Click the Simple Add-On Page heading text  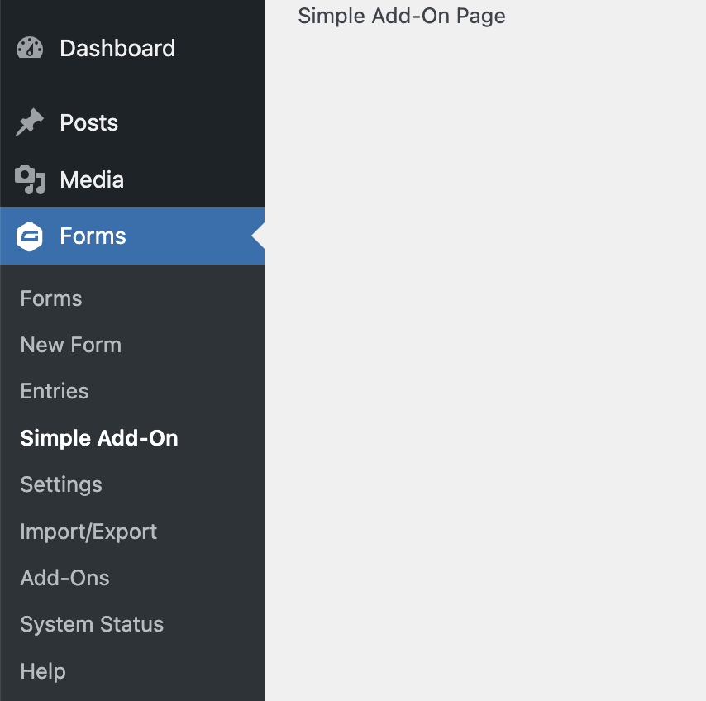pos(402,17)
